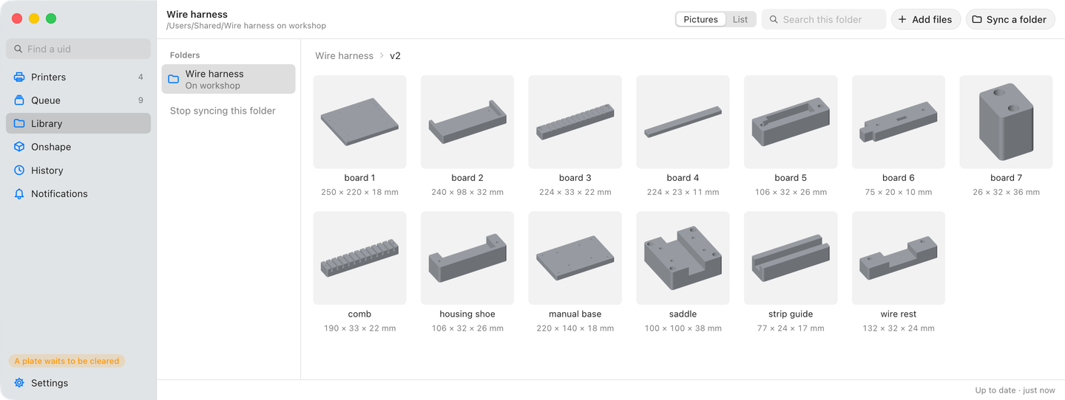Open the Queue section label
The height and width of the screenshot is (400, 1065).
[46, 100]
